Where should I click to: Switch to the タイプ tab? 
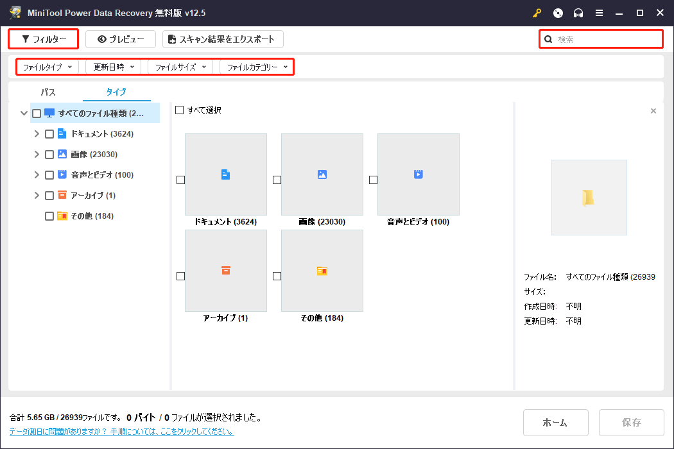coord(116,92)
